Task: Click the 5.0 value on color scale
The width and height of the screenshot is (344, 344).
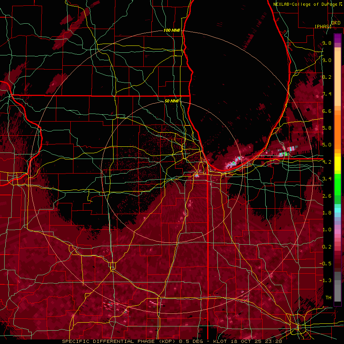Action: point(327,145)
